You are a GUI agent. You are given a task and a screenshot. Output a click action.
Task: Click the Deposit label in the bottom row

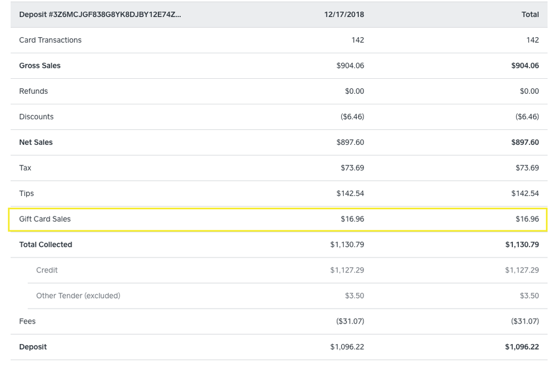[33, 346]
